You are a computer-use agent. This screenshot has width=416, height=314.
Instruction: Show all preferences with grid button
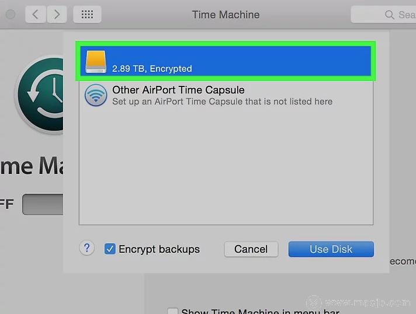pyautogui.click(x=87, y=15)
